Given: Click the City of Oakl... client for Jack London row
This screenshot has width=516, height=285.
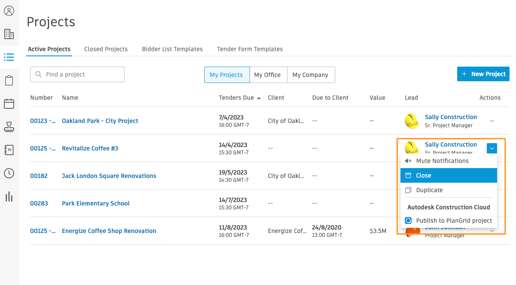Looking at the screenshot, I should [x=285, y=176].
